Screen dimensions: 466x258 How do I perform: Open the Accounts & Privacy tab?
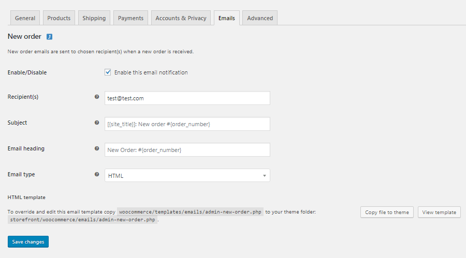coord(181,18)
